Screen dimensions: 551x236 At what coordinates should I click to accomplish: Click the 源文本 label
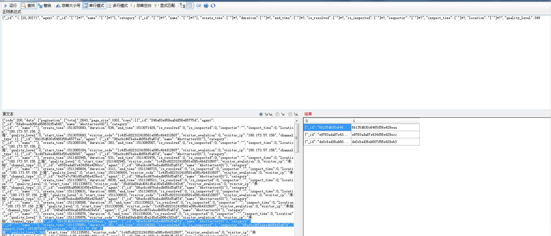[8, 114]
